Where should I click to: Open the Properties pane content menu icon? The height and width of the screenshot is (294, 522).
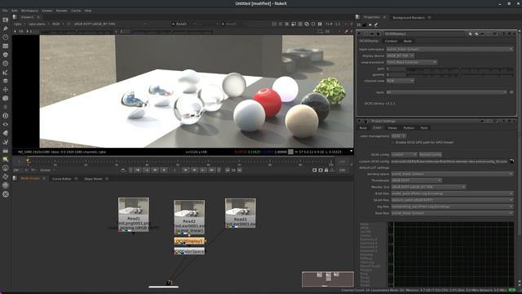point(358,17)
